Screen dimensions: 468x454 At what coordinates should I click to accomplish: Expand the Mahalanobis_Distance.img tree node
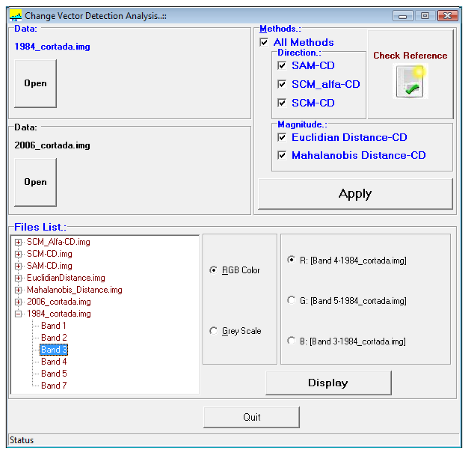(18, 290)
